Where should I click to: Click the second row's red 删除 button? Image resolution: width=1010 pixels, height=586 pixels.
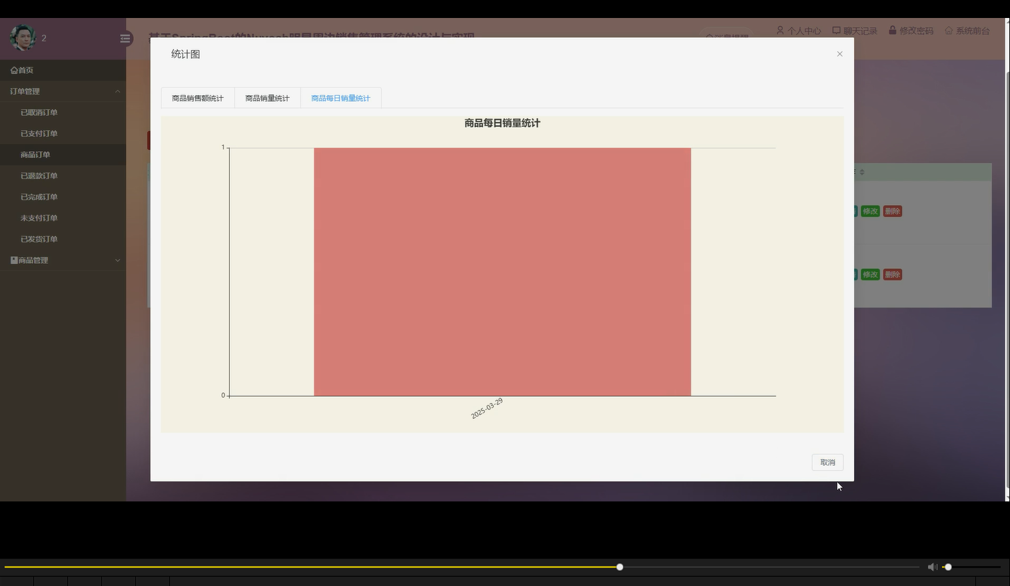pos(893,274)
